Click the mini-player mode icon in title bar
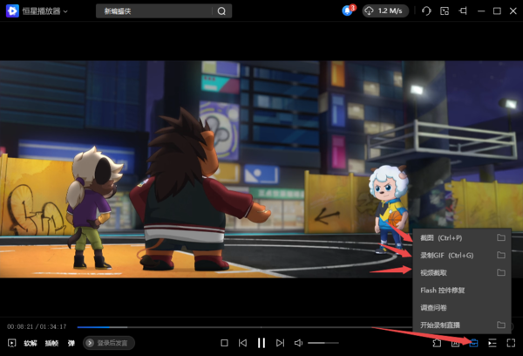Image resolution: width=523 pixels, height=356 pixels. click(x=445, y=11)
